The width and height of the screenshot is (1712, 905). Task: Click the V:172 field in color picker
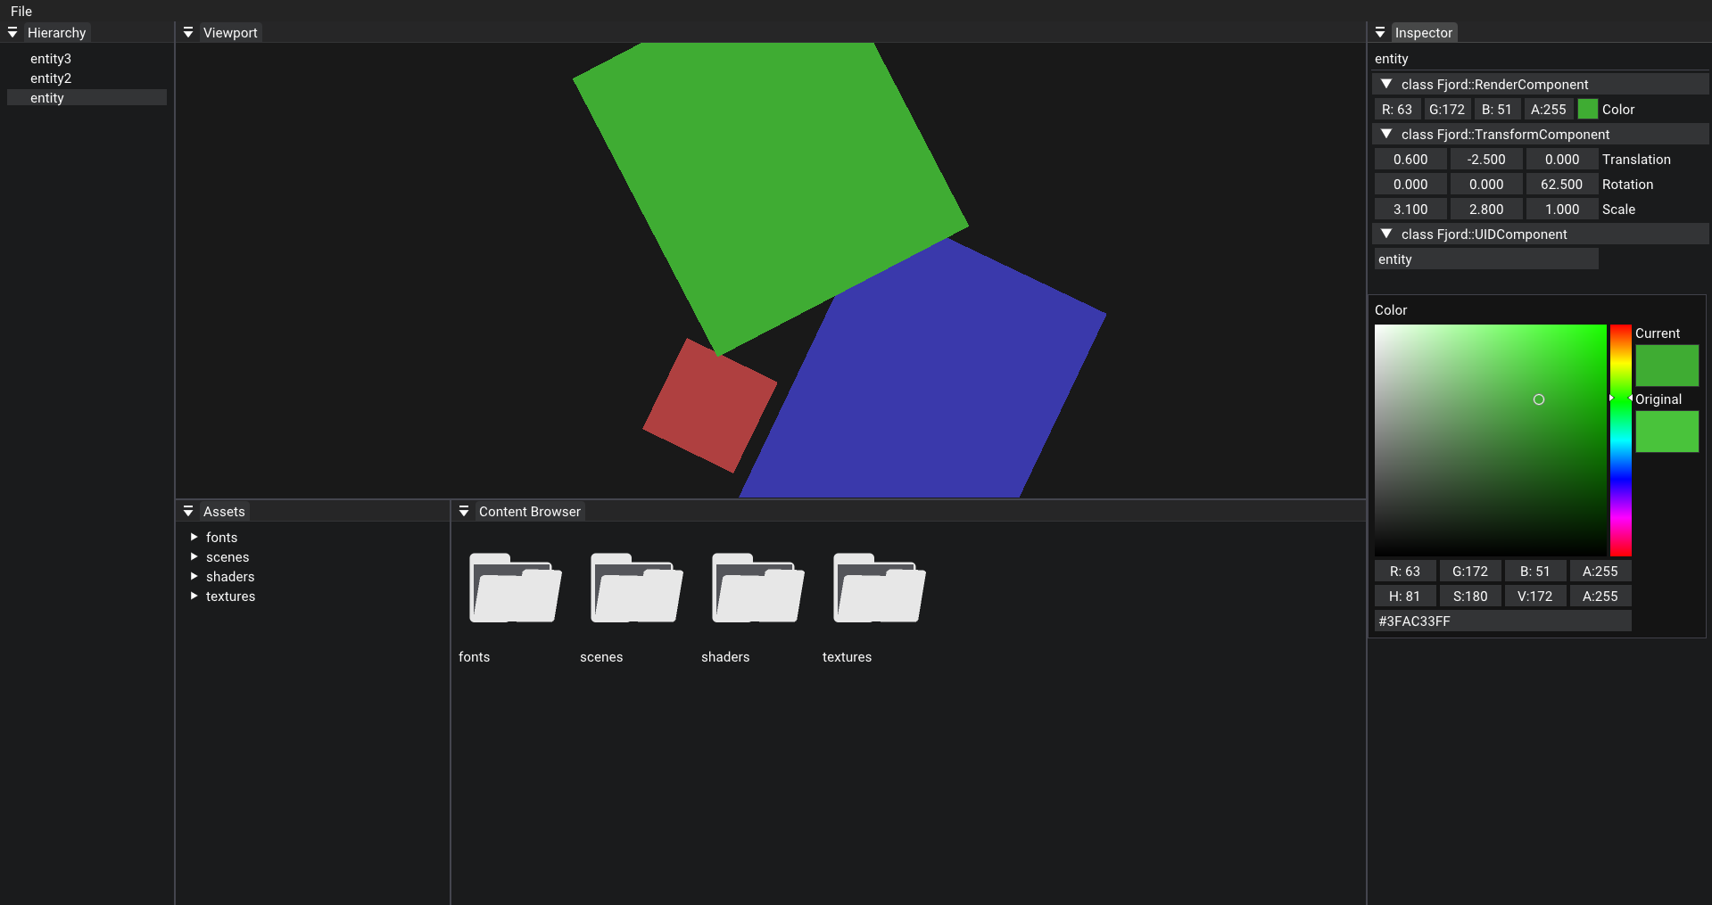(x=1535, y=596)
